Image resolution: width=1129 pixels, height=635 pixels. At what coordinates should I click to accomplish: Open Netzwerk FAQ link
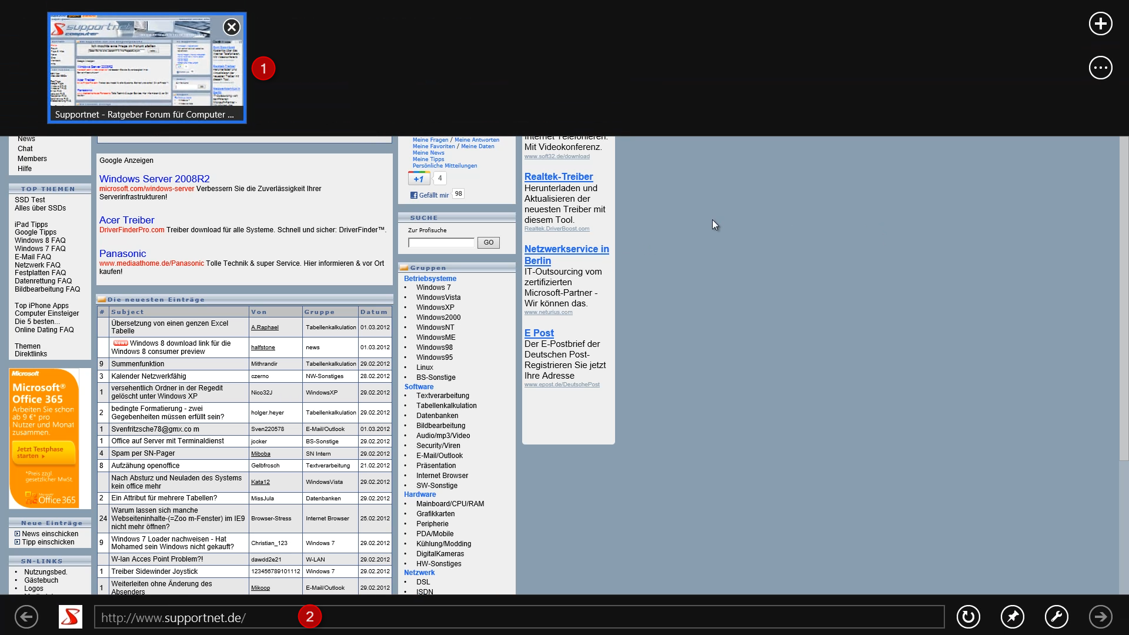(38, 265)
